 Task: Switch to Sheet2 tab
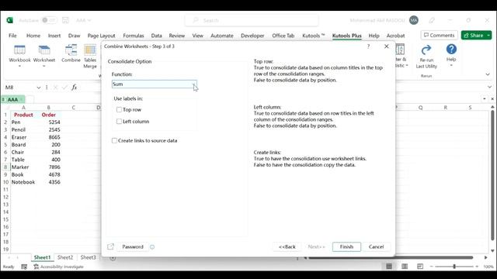(x=65, y=257)
